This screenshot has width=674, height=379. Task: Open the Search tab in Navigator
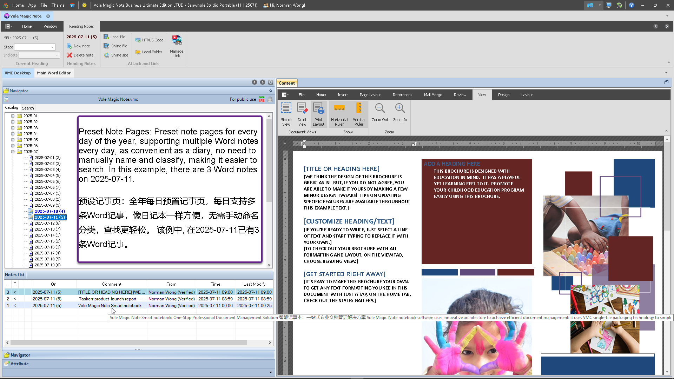28,108
